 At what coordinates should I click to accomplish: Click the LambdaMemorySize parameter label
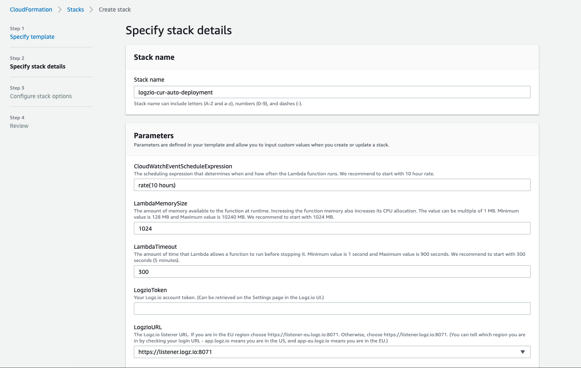(161, 203)
